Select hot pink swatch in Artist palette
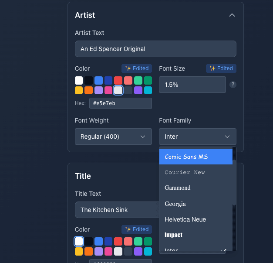Viewport: 273px width, 263px height. (x=108, y=90)
